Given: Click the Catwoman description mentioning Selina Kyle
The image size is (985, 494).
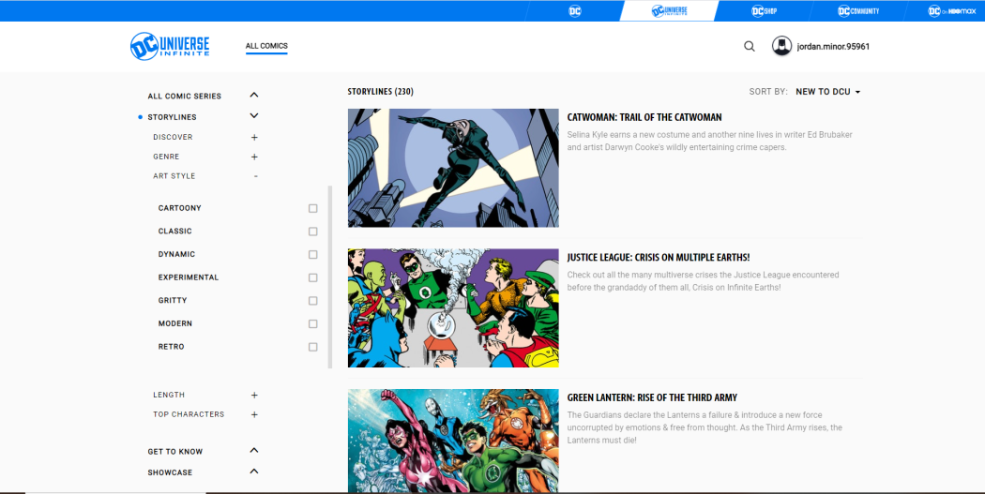Looking at the screenshot, I should tap(710, 142).
